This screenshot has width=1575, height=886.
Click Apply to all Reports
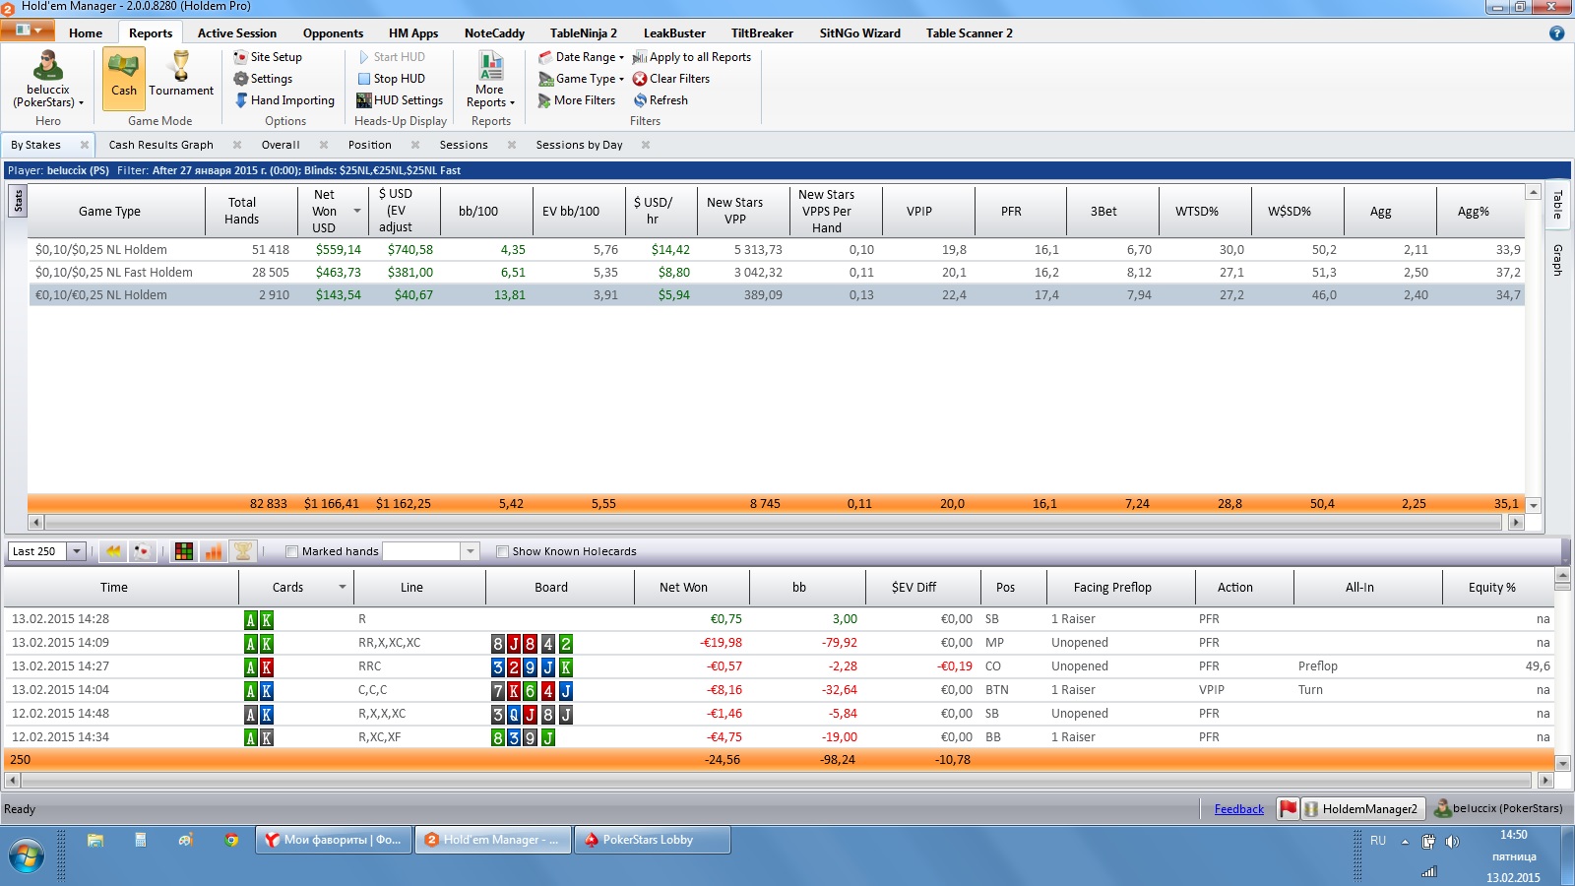coord(692,57)
